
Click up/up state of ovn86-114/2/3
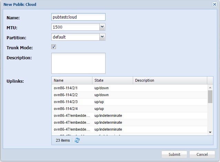(99, 102)
